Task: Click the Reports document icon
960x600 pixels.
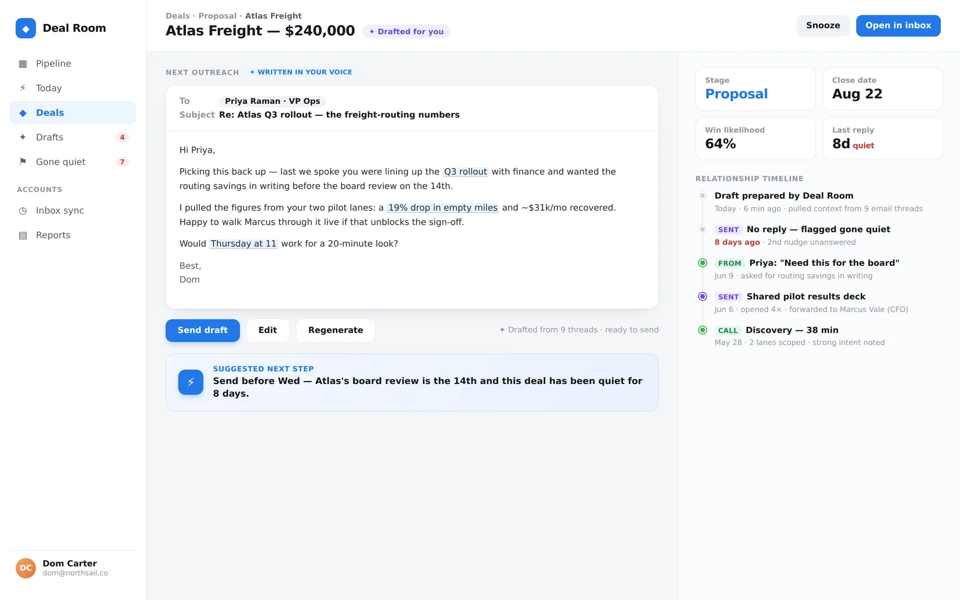Action: tap(23, 235)
